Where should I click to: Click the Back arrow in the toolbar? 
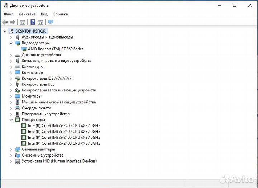pyautogui.click(x=5, y=22)
